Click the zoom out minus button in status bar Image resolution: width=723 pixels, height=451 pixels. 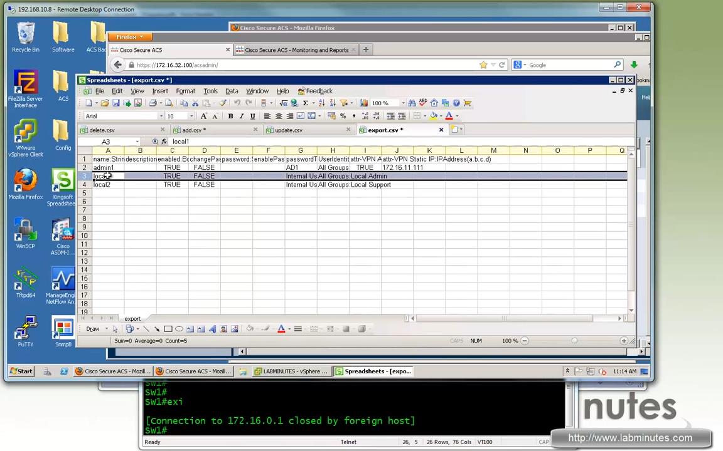(x=525, y=341)
